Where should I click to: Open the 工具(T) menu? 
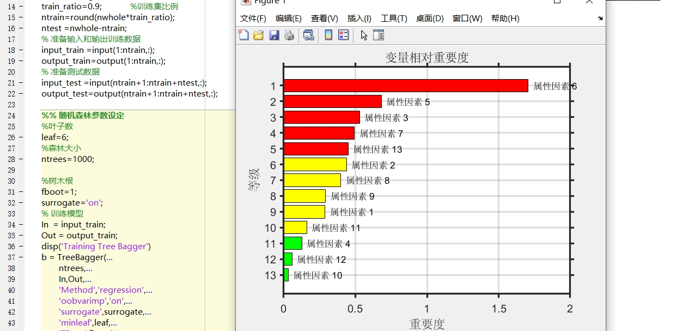pyautogui.click(x=394, y=18)
